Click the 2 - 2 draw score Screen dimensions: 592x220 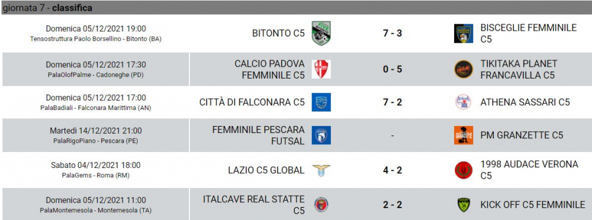(x=392, y=205)
